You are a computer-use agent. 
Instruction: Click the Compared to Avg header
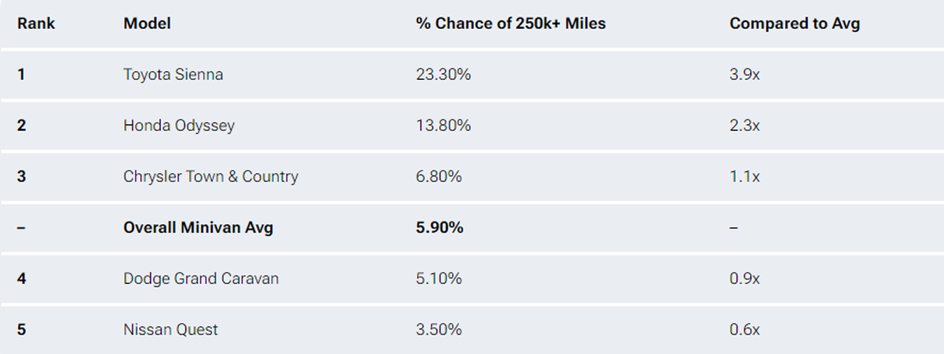coord(795,24)
